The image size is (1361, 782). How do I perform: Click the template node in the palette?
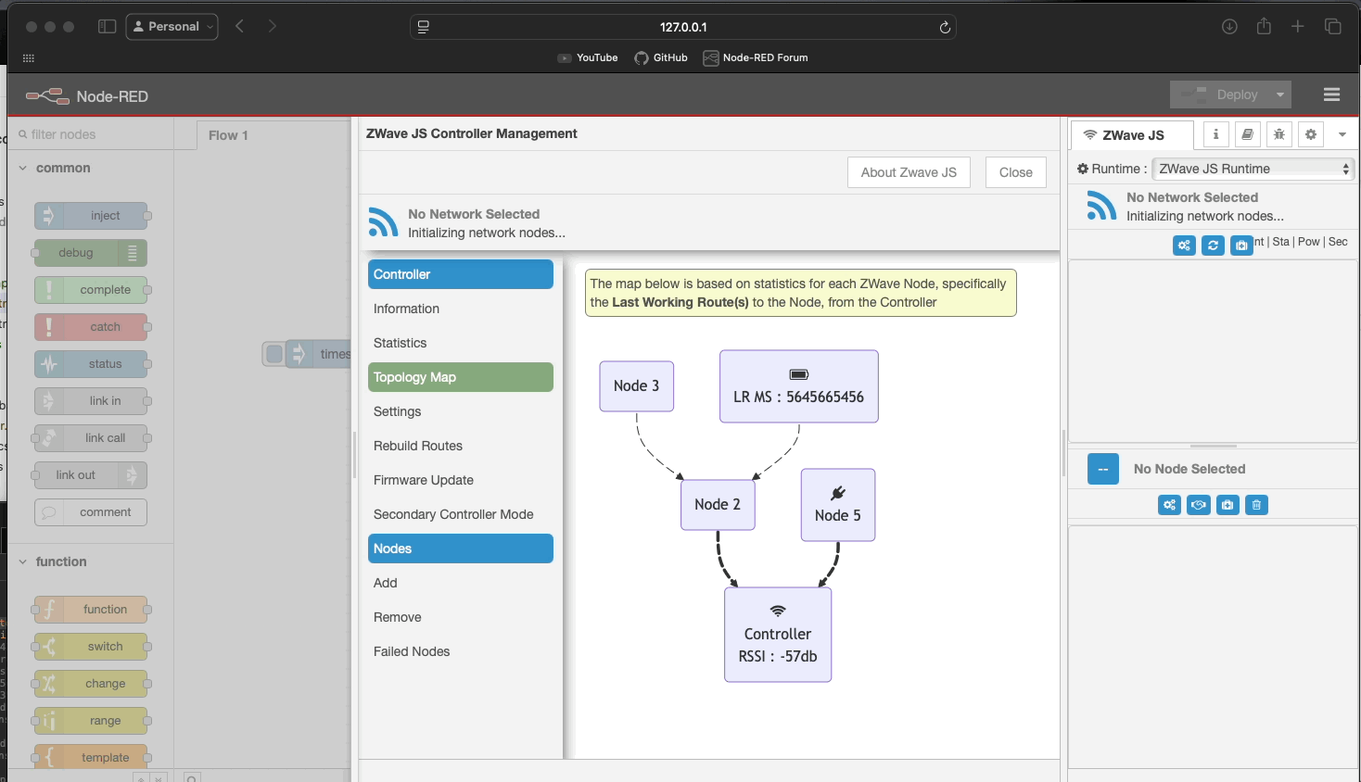pos(91,757)
